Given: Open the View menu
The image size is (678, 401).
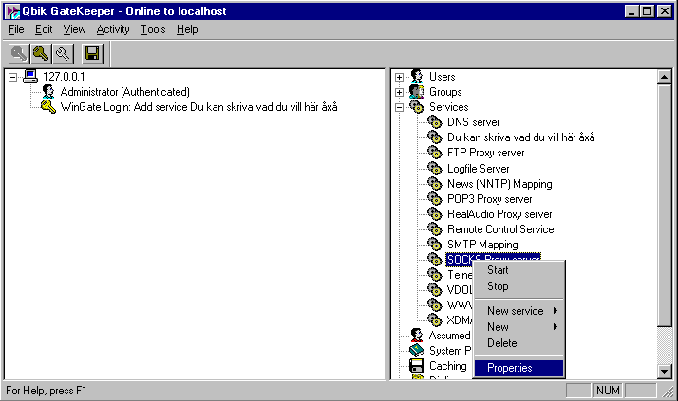Looking at the screenshot, I should pos(74,29).
